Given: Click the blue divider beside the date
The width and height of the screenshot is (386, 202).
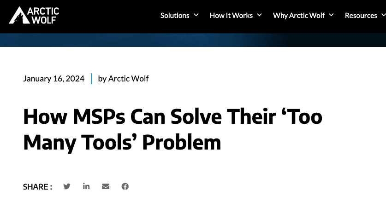Looking at the screenshot, I should [91, 79].
